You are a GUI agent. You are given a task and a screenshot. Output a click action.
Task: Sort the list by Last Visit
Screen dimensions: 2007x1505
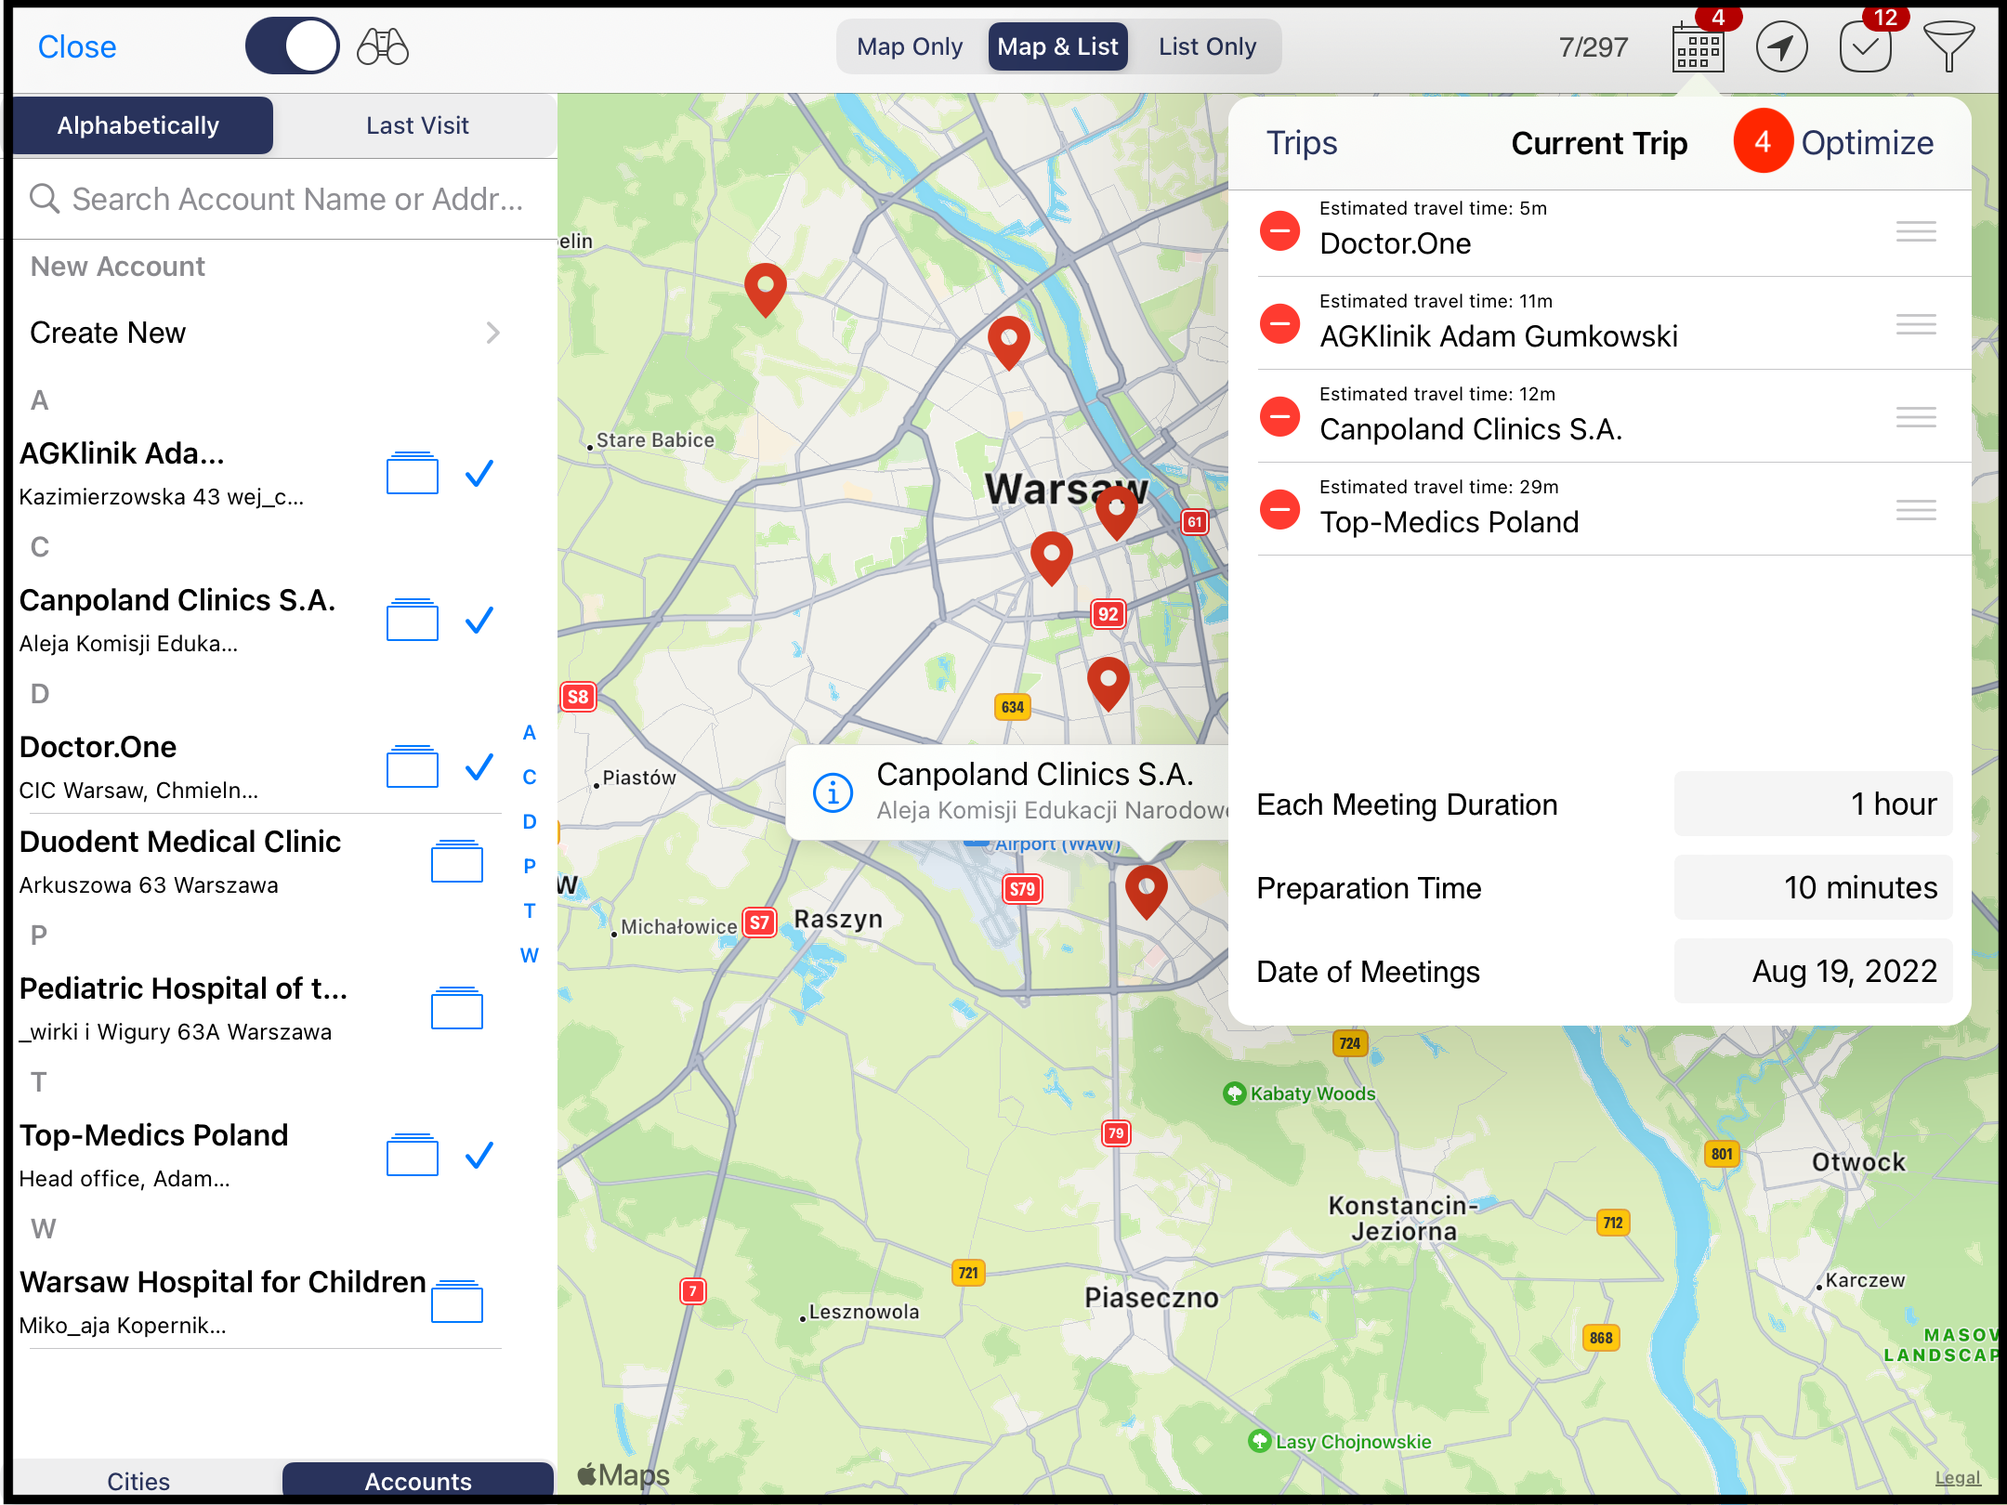(x=417, y=125)
